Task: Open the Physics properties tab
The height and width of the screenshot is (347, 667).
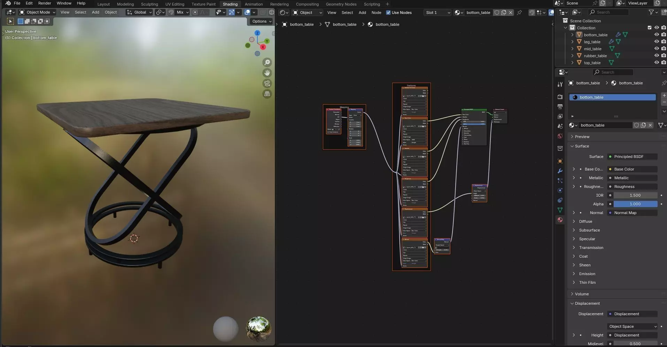Action: pos(560,190)
